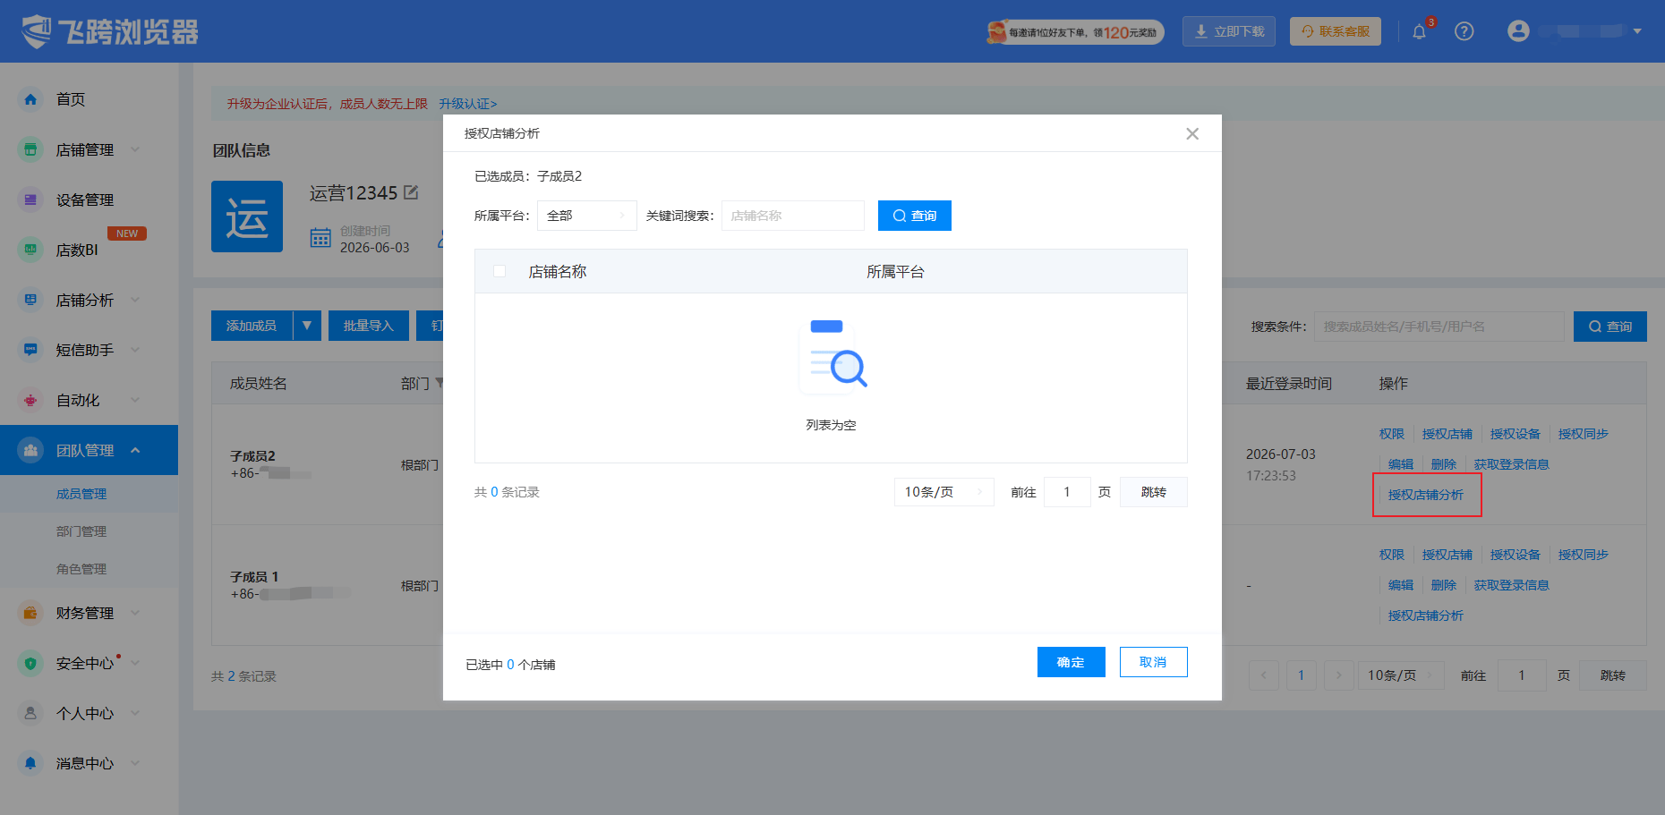Click the notification bell icon

point(1419,31)
